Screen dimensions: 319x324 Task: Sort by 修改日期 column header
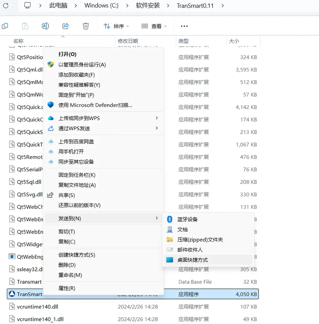128,41
